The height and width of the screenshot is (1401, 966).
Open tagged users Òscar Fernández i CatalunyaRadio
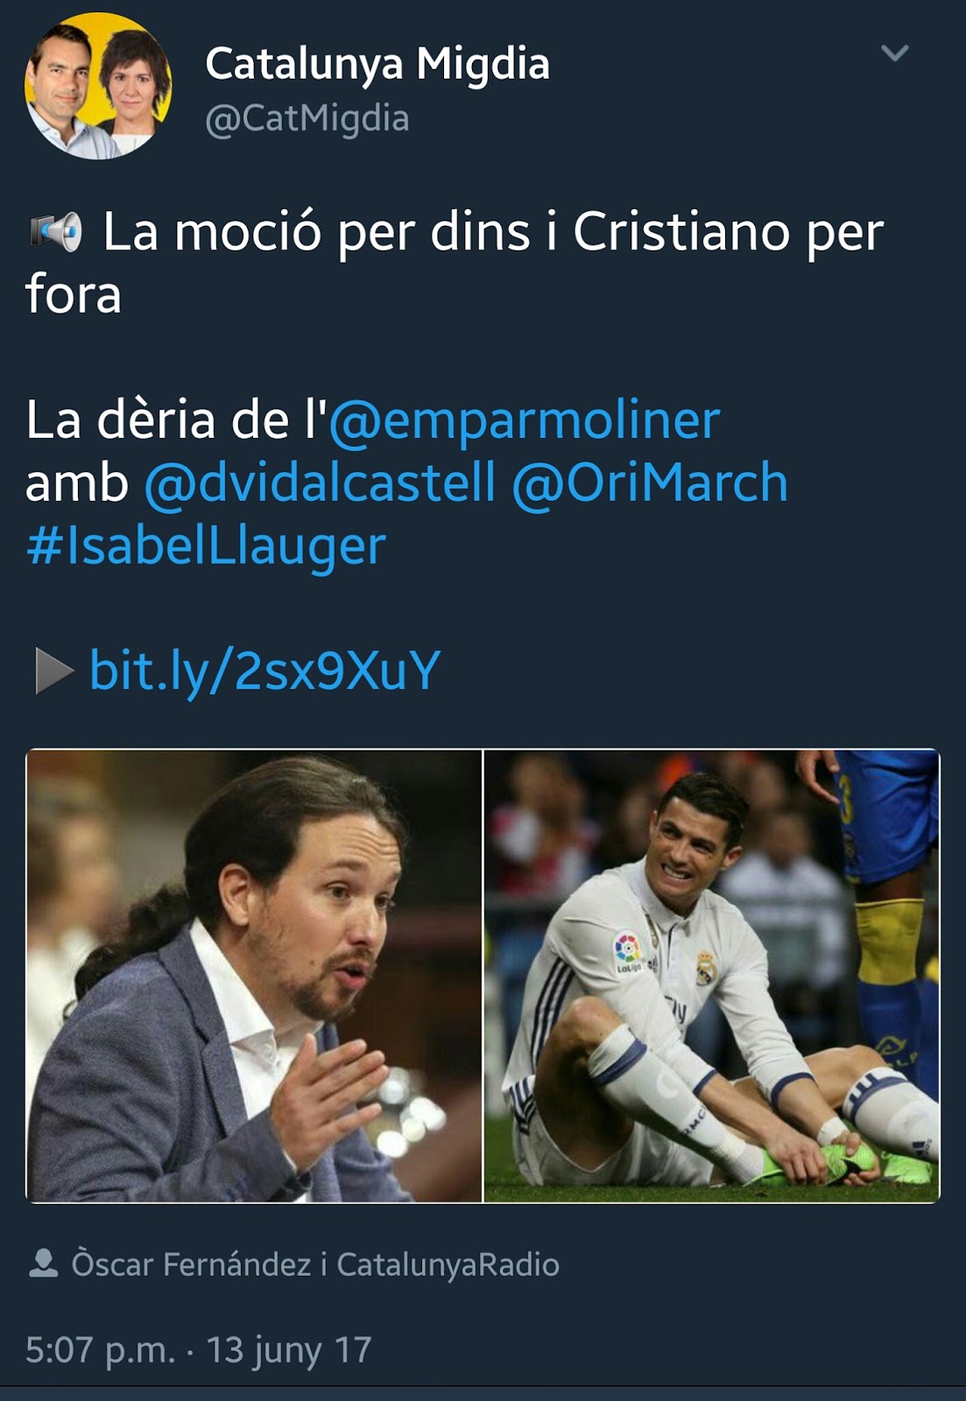point(315,1265)
